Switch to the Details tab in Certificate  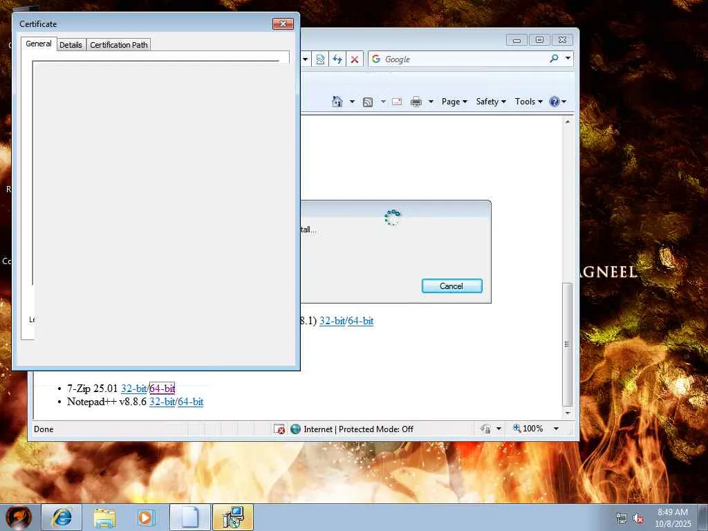71,45
